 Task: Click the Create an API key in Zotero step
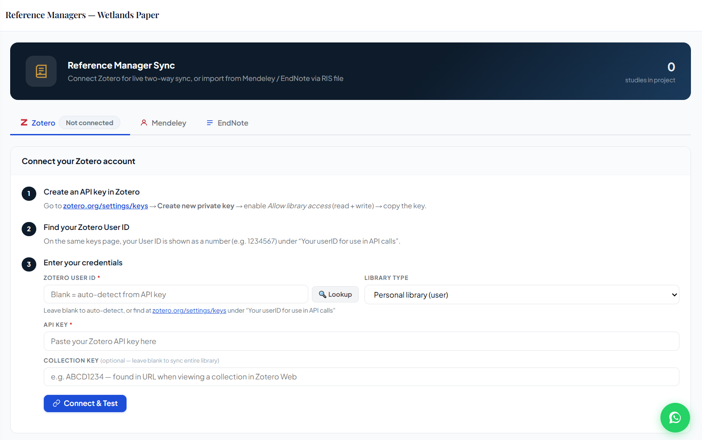pyautogui.click(x=92, y=192)
